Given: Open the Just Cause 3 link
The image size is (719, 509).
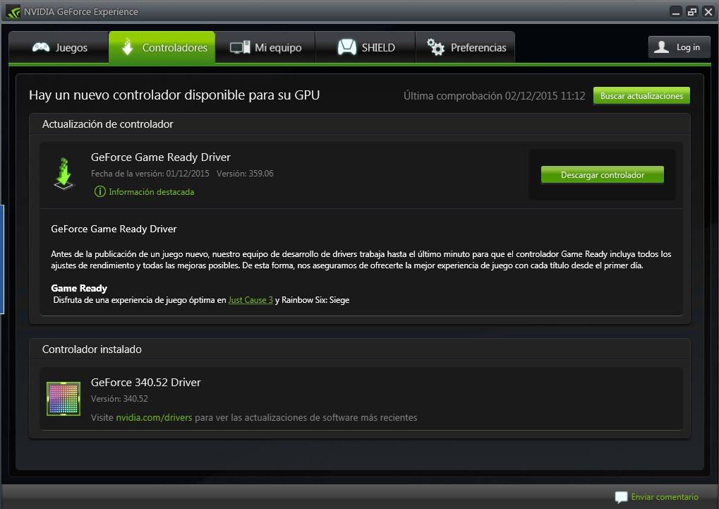Looking at the screenshot, I should tap(250, 300).
